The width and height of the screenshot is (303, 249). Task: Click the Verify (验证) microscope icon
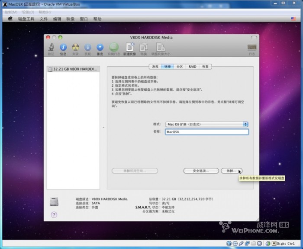[51, 47]
